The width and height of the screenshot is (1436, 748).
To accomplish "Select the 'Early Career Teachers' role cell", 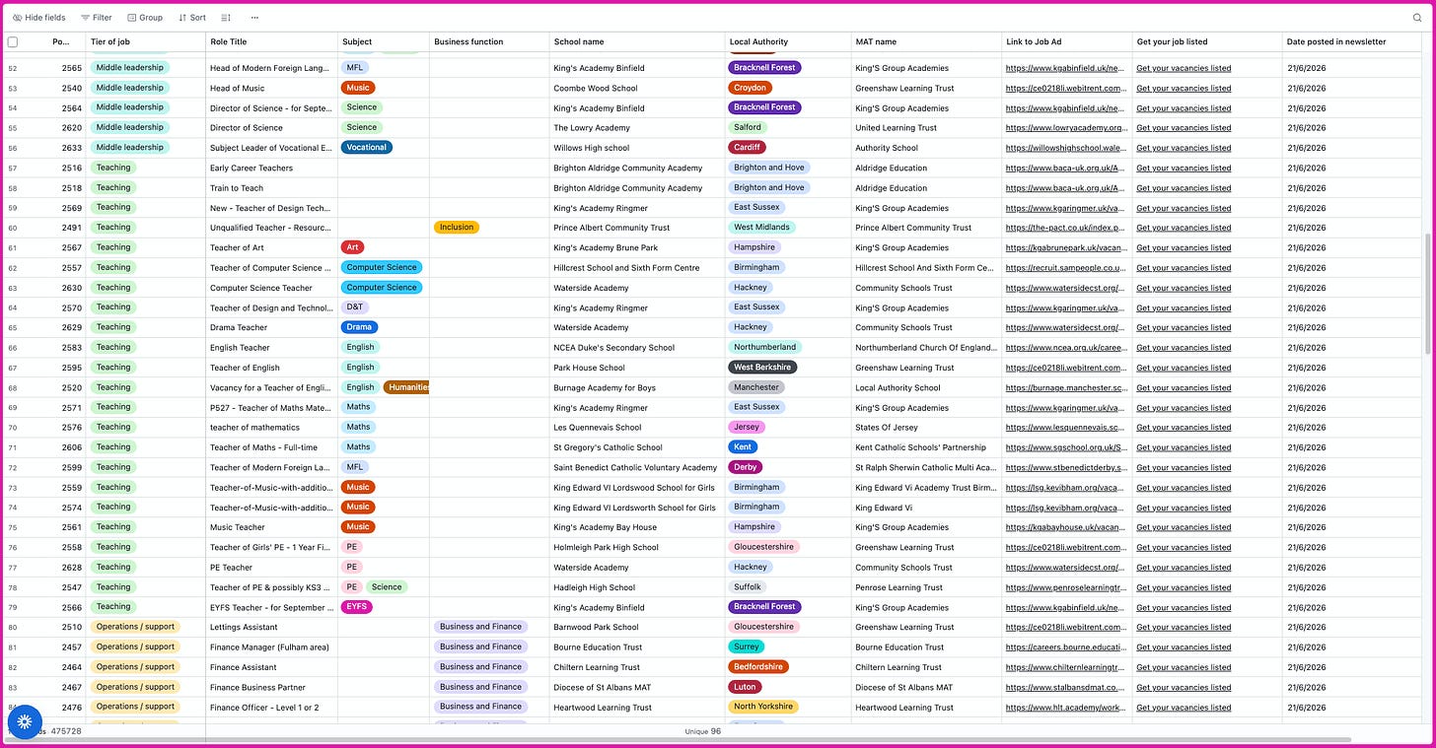I will [271, 168].
